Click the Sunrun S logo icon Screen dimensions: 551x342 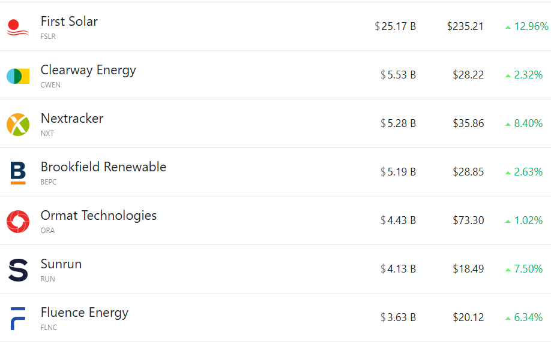[x=18, y=270]
